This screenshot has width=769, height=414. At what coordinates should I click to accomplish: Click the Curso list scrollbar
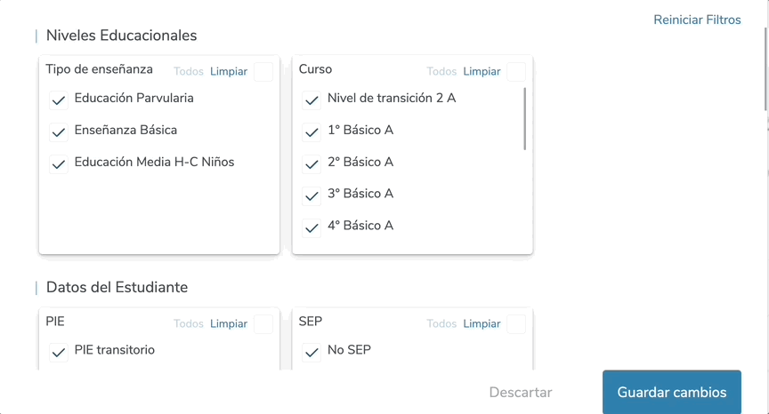point(524,118)
